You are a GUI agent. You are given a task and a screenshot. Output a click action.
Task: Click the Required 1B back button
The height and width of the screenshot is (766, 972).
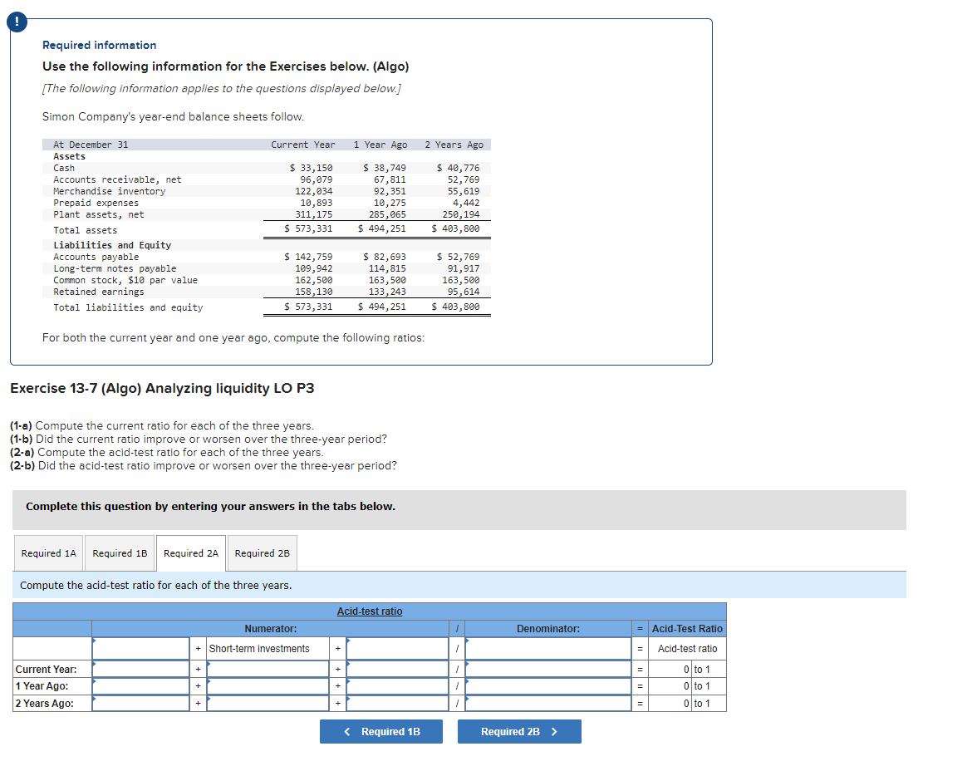click(381, 731)
